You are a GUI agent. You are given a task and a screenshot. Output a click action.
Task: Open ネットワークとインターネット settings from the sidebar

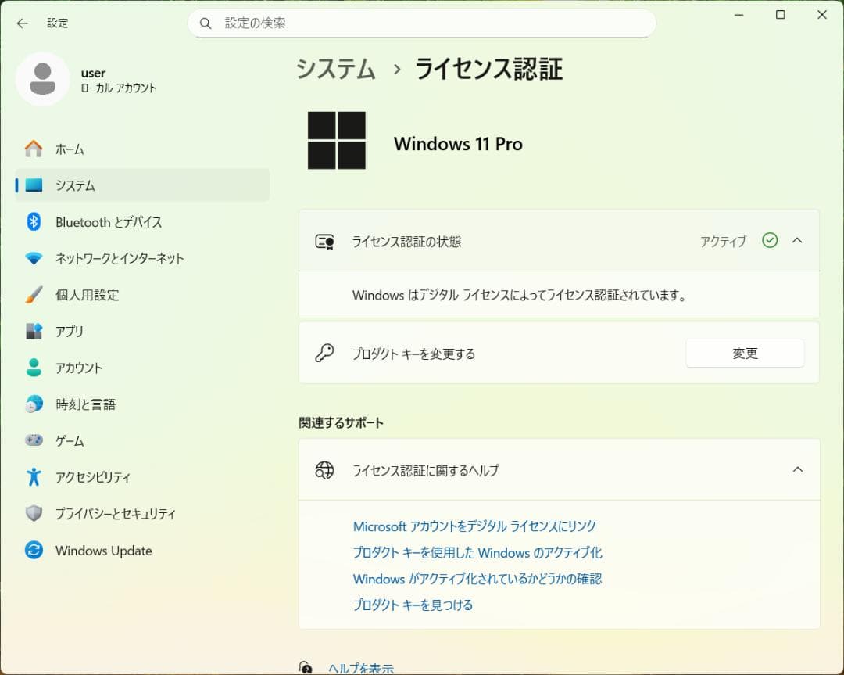(x=33, y=259)
